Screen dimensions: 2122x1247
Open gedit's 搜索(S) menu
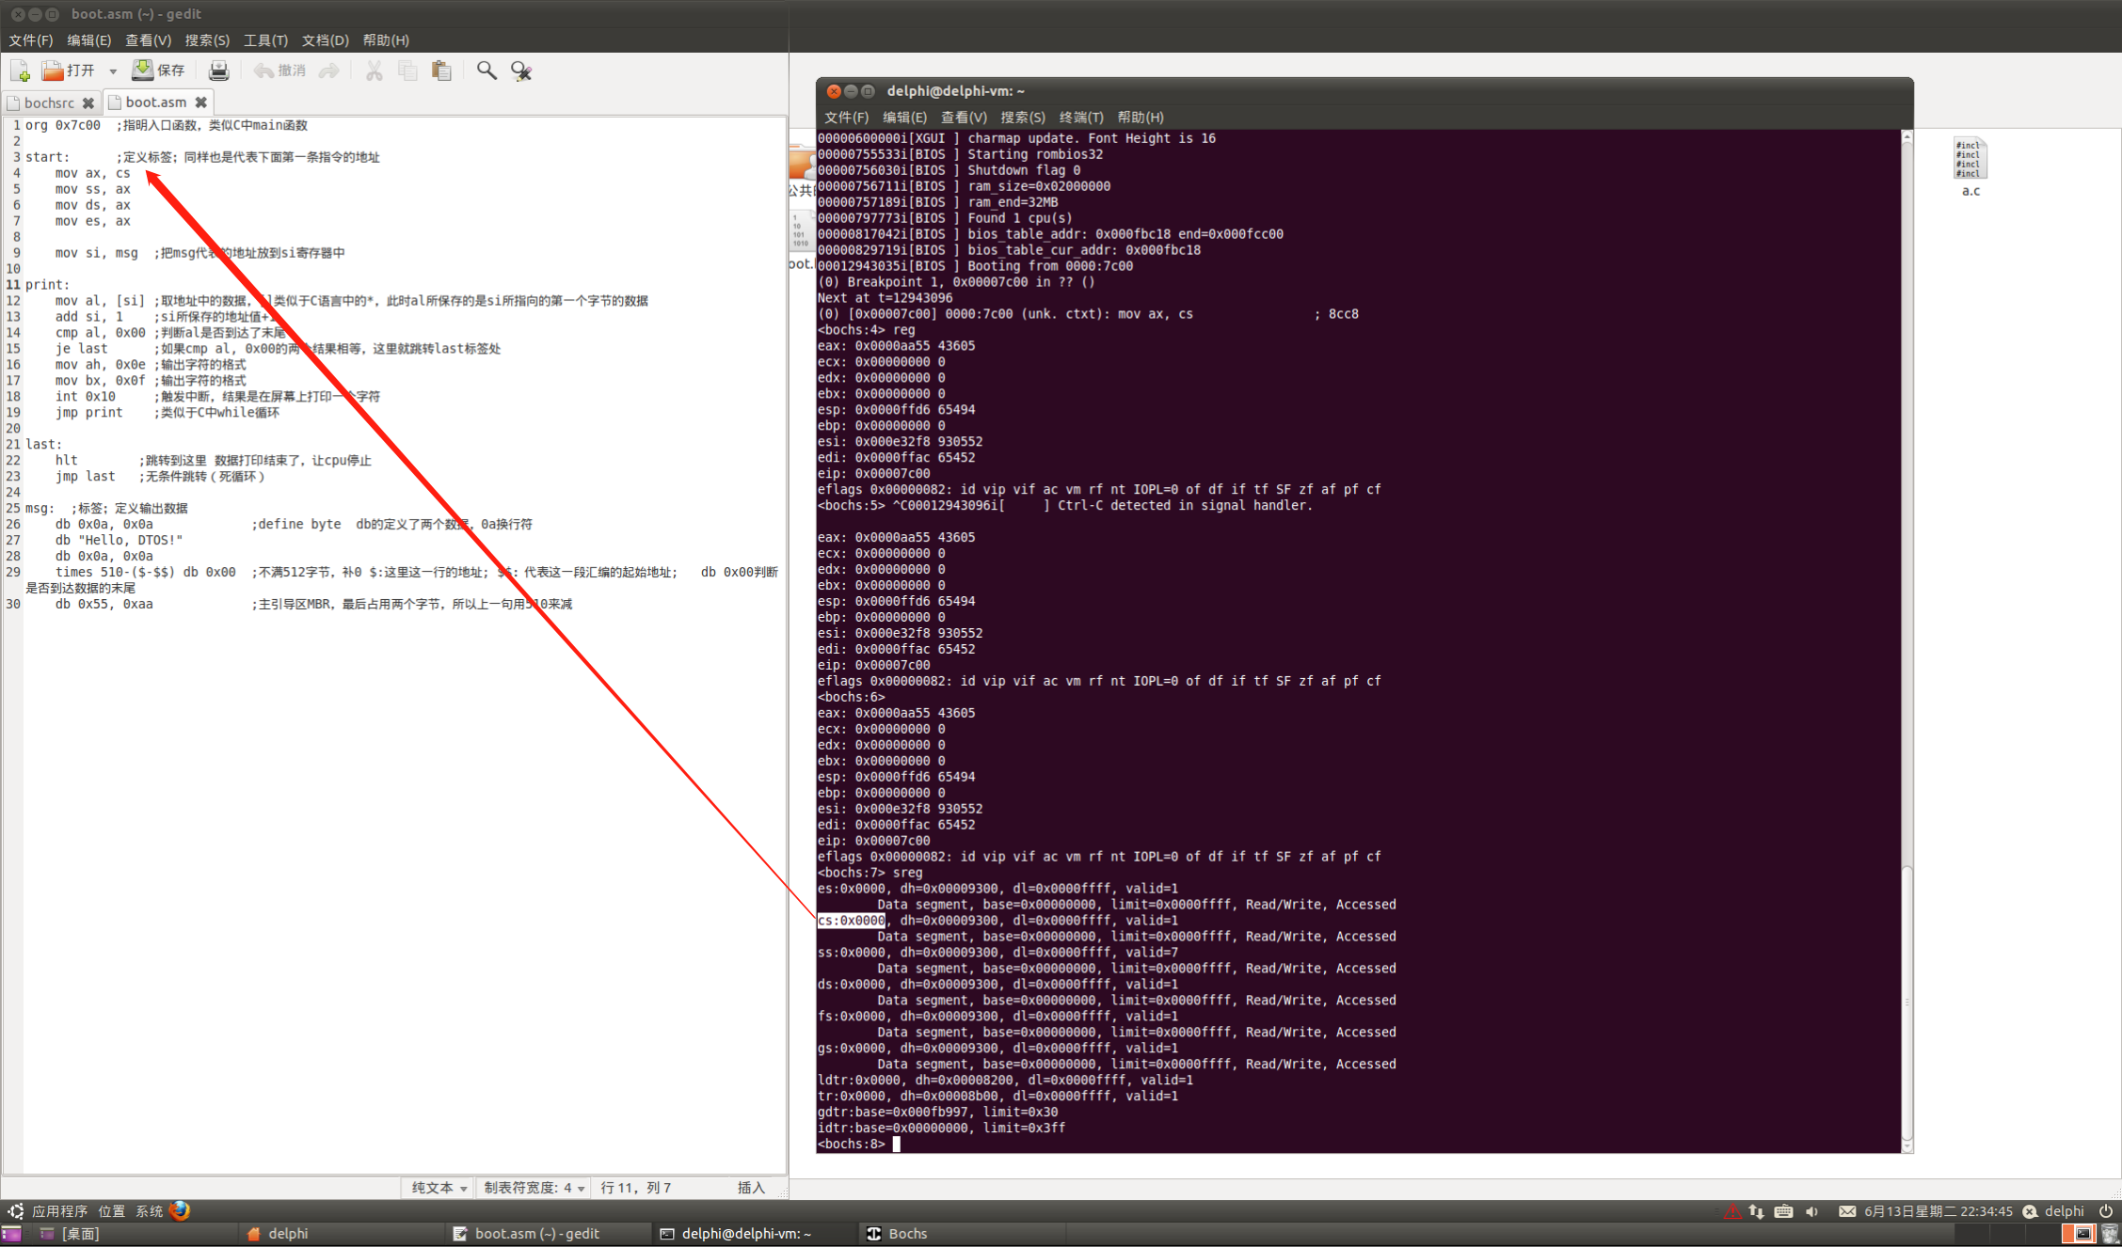click(x=206, y=40)
